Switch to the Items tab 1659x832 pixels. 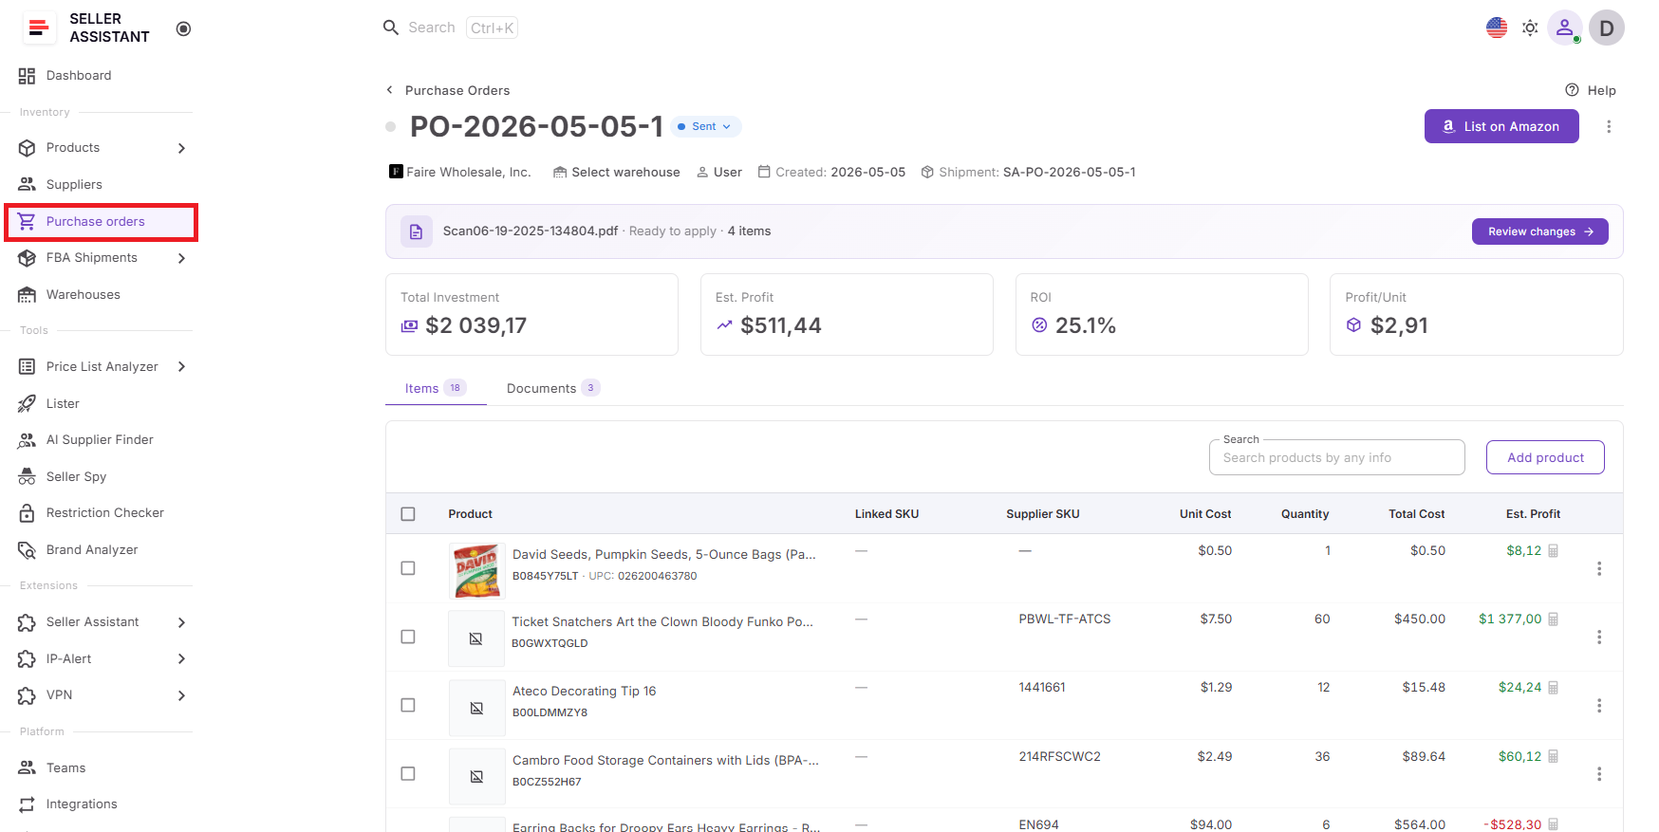point(436,388)
